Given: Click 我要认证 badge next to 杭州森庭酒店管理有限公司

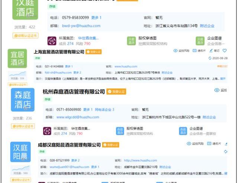Looking at the screenshot, I should (116, 92).
